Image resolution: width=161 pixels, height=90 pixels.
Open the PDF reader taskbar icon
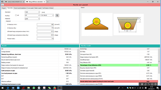click(44, 88)
